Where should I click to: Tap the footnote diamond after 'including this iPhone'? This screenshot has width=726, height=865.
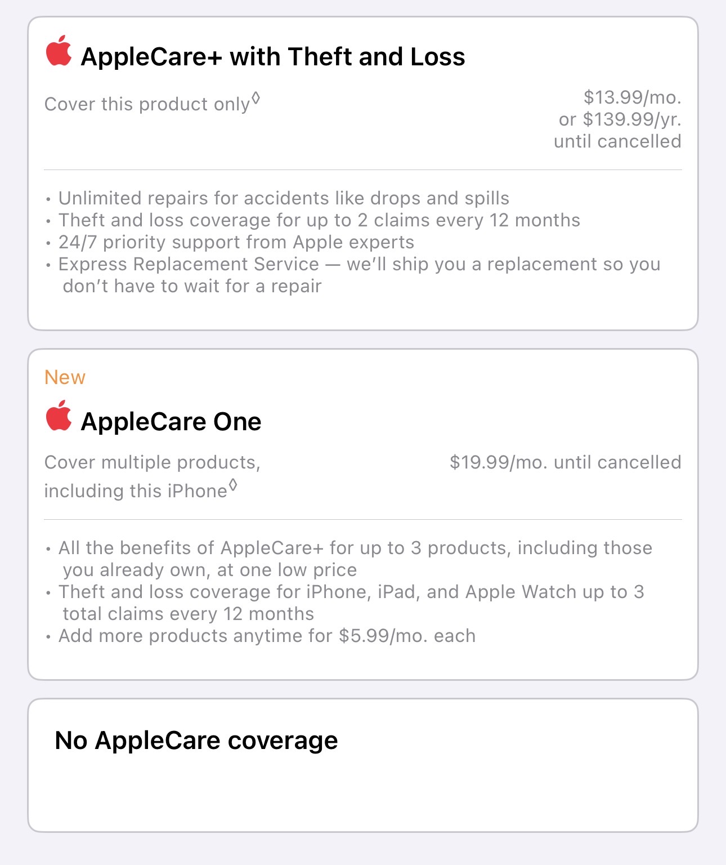point(233,484)
